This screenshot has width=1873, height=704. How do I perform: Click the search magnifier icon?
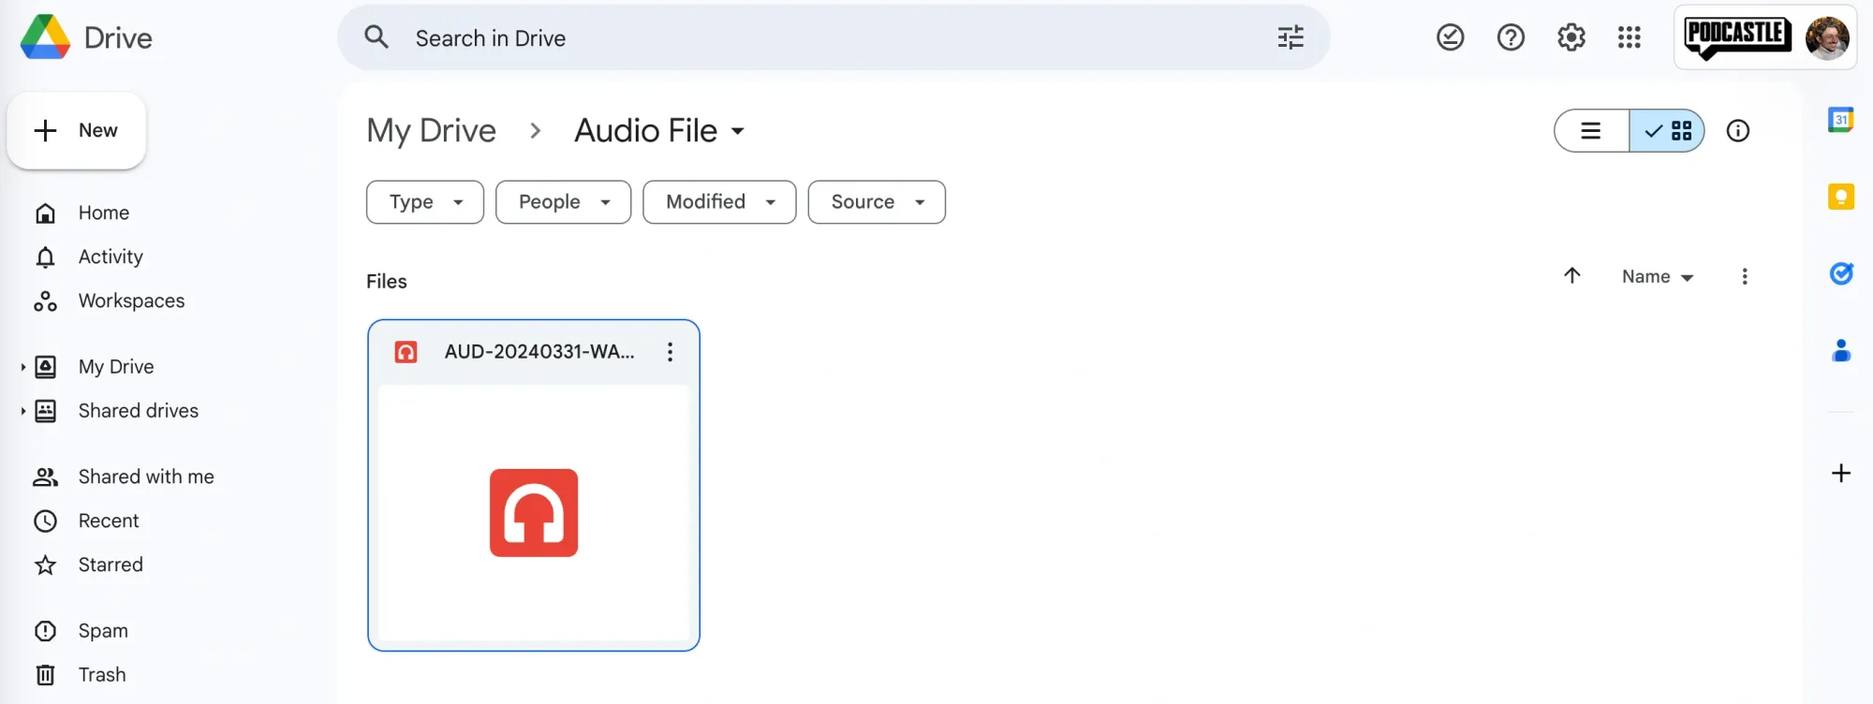pyautogui.click(x=376, y=37)
